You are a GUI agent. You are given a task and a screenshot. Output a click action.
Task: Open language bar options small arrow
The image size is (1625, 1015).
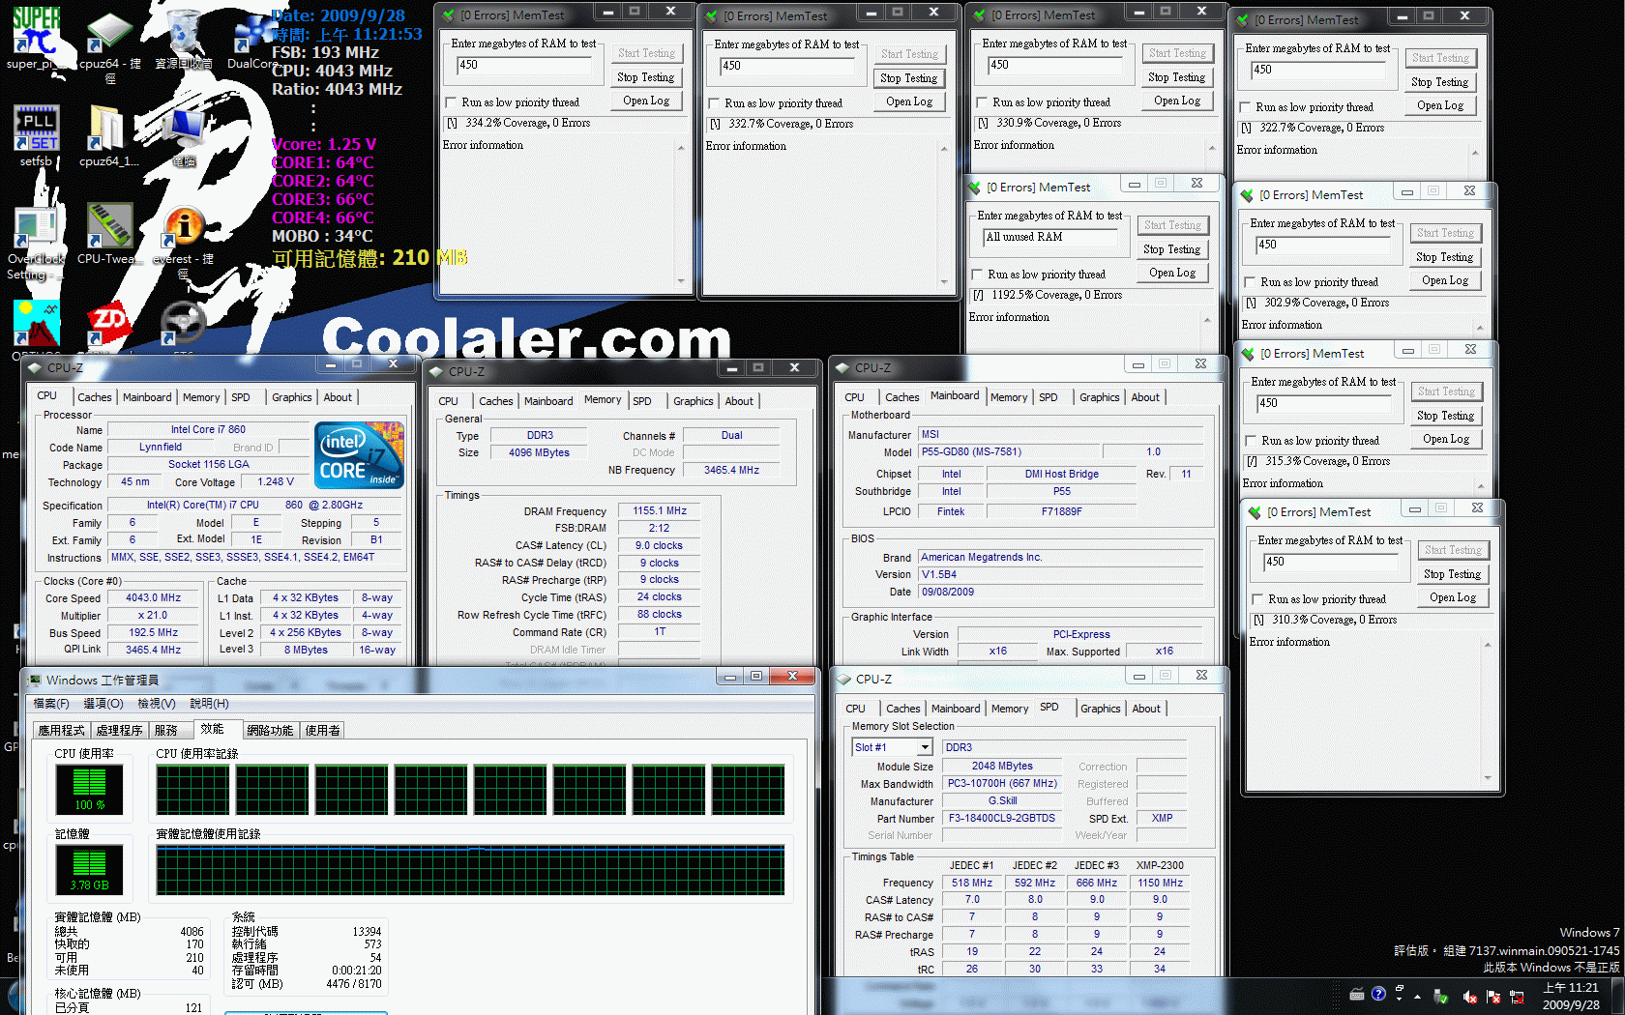(1399, 1000)
